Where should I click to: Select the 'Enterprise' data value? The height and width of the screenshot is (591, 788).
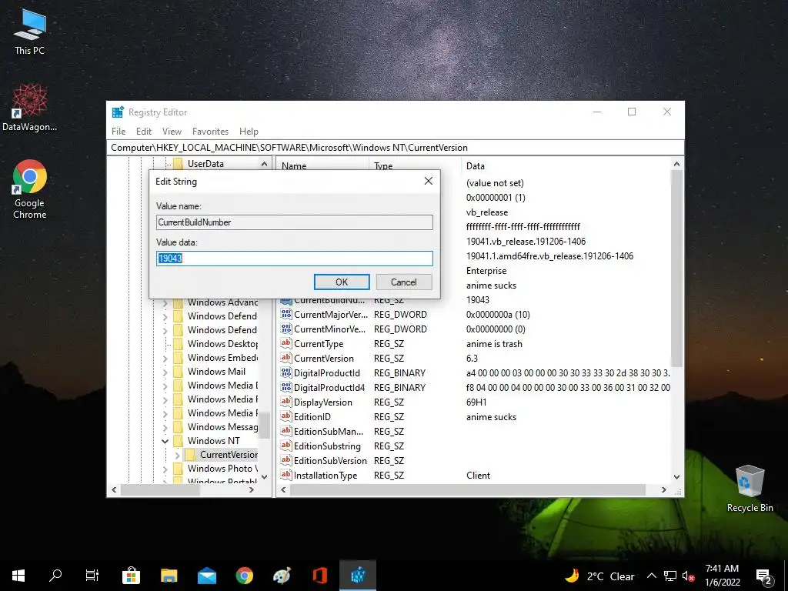click(486, 271)
